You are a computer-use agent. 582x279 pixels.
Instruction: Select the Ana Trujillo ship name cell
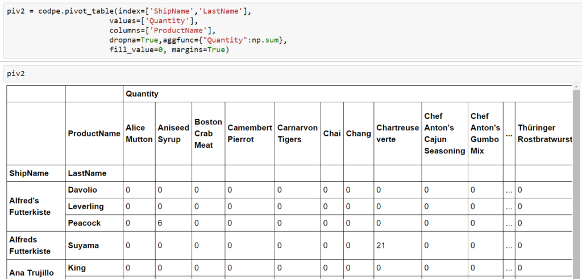tap(32, 272)
